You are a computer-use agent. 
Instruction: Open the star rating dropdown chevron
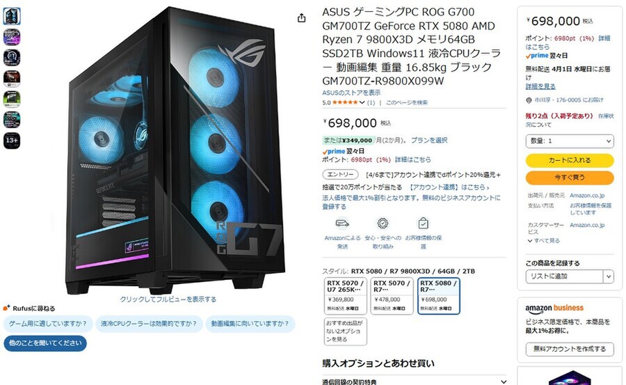tap(362, 103)
